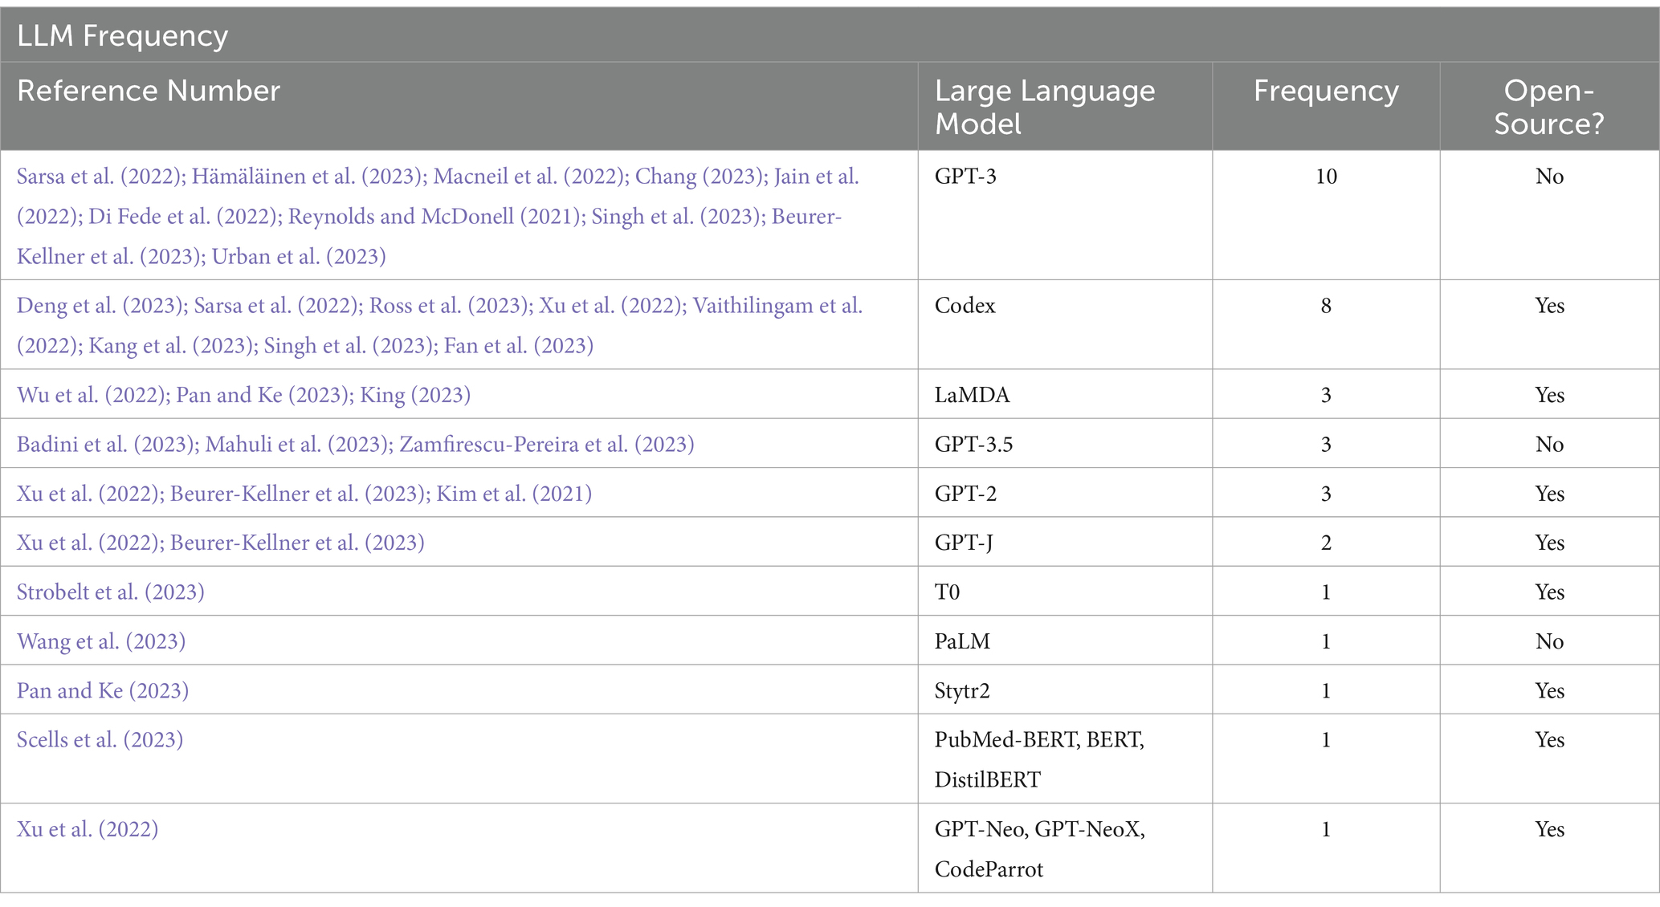The image size is (1660, 907).
Task: Select the LLM Frequency table title
Action: tap(122, 36)
